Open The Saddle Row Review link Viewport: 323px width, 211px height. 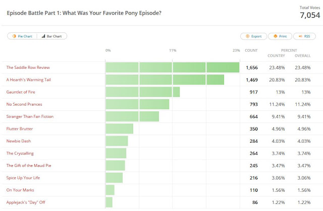pyautogui.click(x=28, y=67)
